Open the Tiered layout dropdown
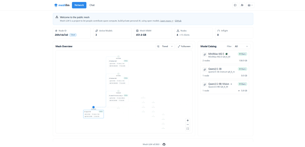 [165, 46]
